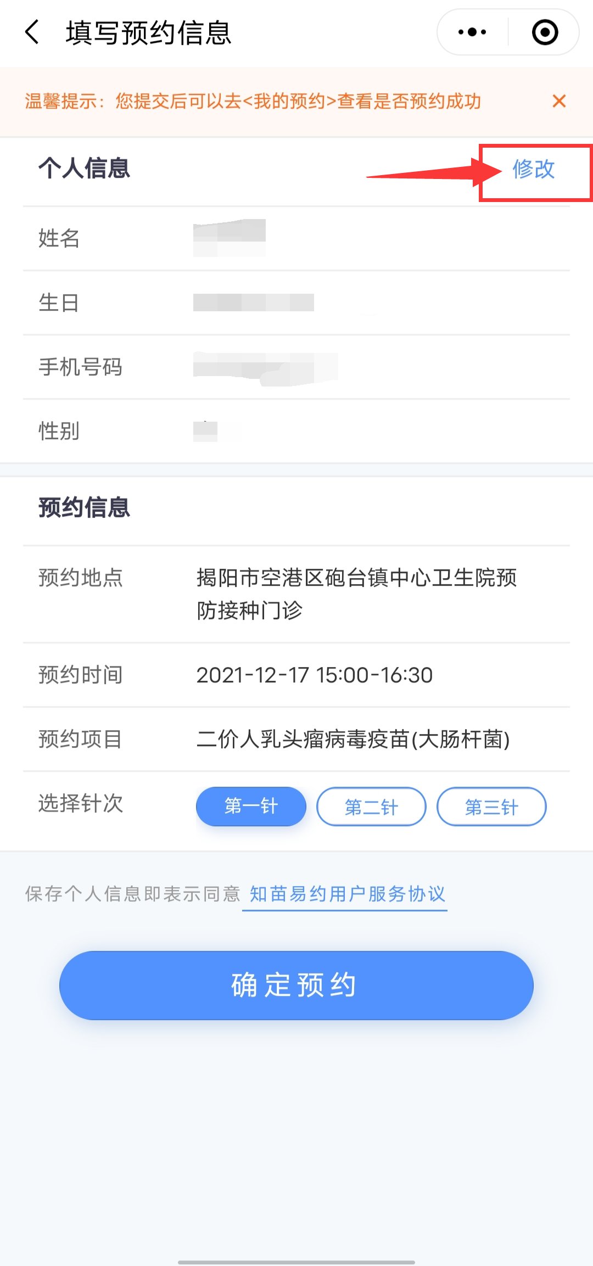Tap the 手机号码 phone number field
Viewport: 593px width, 1266px height.
tap(265, 367)
